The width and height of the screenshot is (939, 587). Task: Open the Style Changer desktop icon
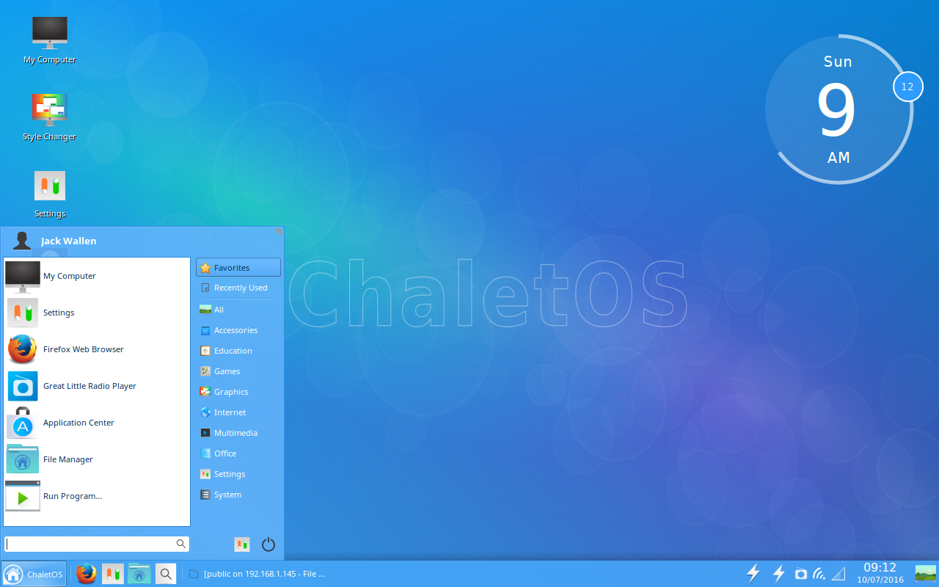tap(50, 117)
